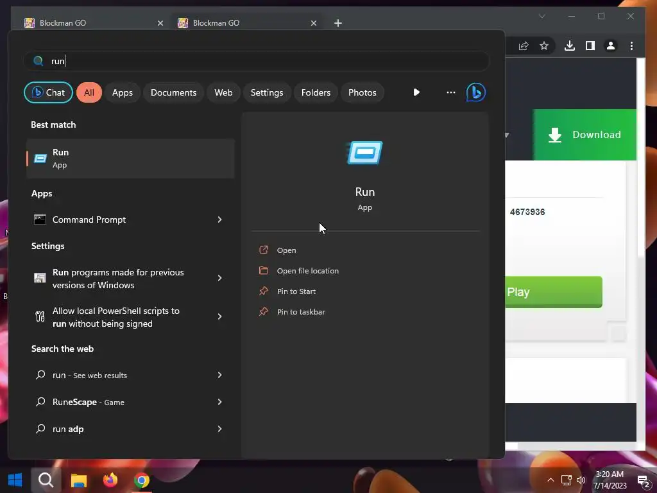Expand chevron for 'run' web results
657x493 pixels.
(219, 375)
